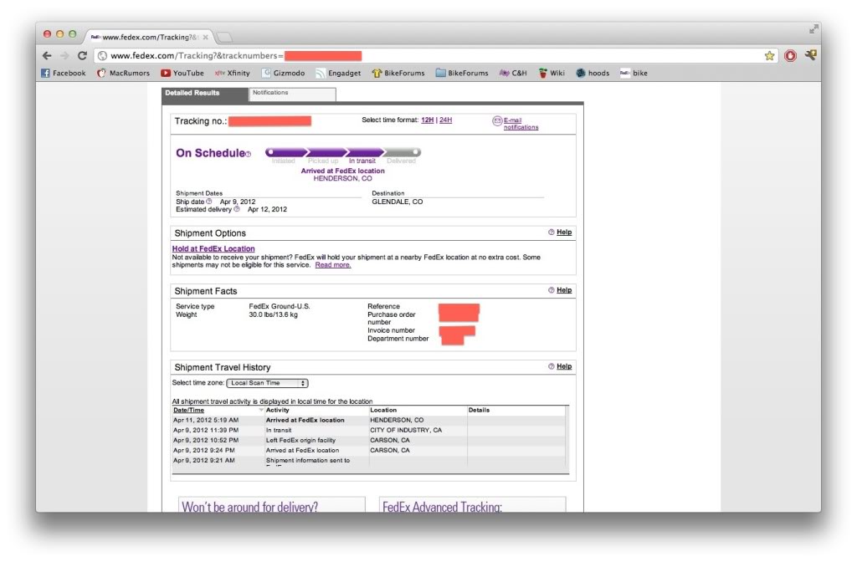Viewport: 857px width, 562px height.
Task: Click the browser forward arrow
Action: [x=64, y=56]
